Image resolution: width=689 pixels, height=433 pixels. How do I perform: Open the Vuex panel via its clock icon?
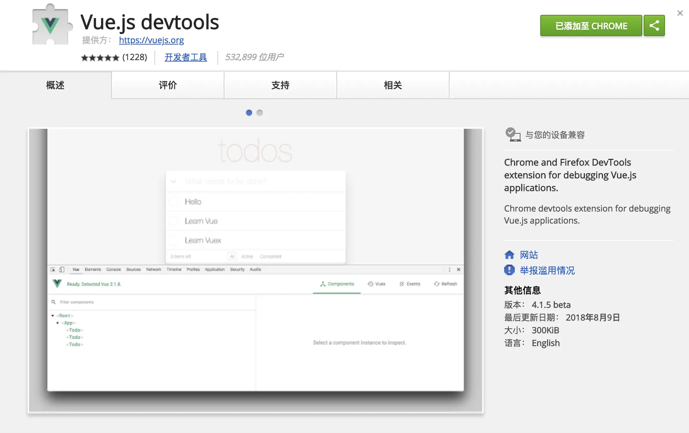[370, 284]
